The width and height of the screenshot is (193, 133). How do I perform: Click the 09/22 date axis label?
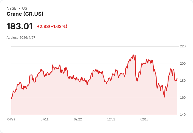point(78,119)
